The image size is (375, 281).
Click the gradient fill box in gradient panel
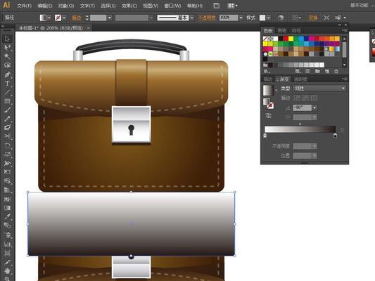tap(268, 91)
